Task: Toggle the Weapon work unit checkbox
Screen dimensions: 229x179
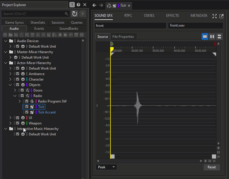Action: 18,123
